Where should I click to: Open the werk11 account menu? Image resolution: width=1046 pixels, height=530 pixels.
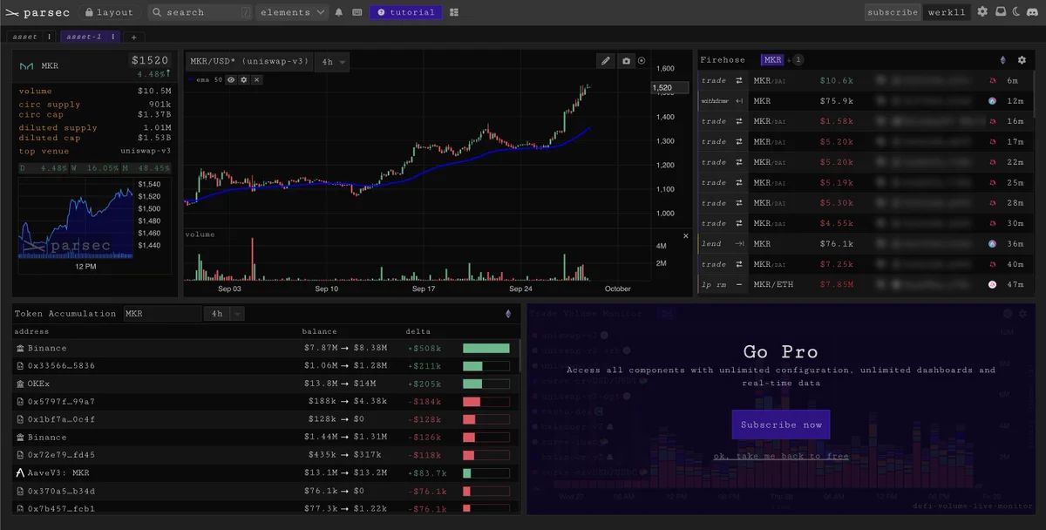tap(947, 12)
